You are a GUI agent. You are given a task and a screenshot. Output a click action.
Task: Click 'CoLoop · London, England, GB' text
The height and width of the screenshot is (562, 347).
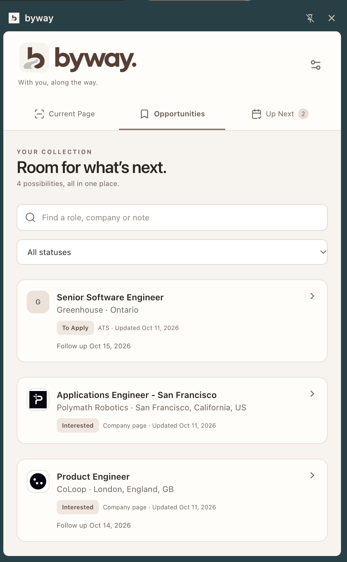pos(115,489)
